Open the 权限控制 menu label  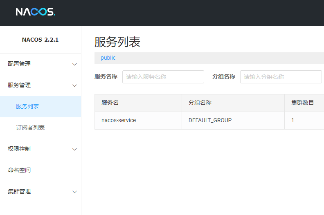pyautogui.click(x=19, y=149)
